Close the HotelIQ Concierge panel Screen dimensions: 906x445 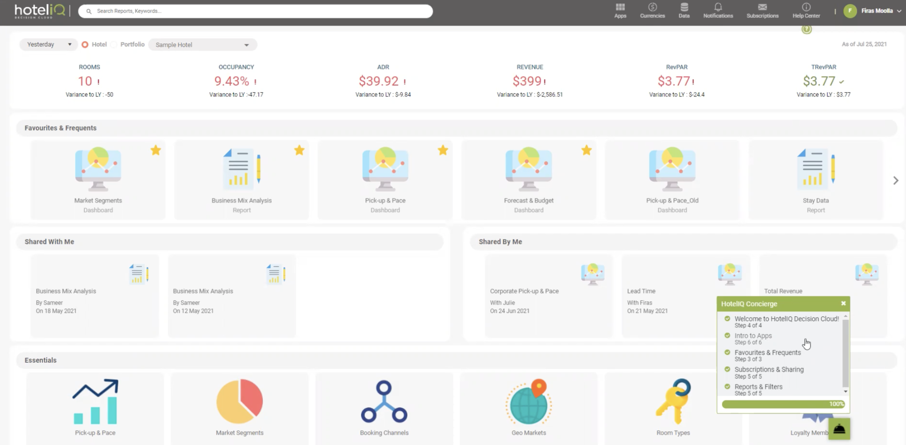tap(843, 303)
